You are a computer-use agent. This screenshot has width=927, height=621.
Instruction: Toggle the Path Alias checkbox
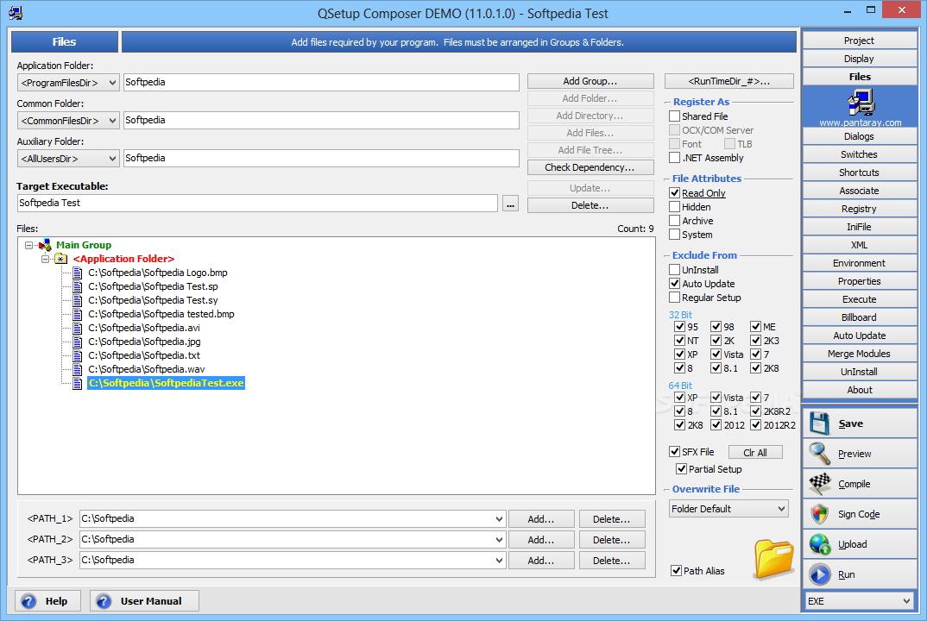tap(677, 571)
